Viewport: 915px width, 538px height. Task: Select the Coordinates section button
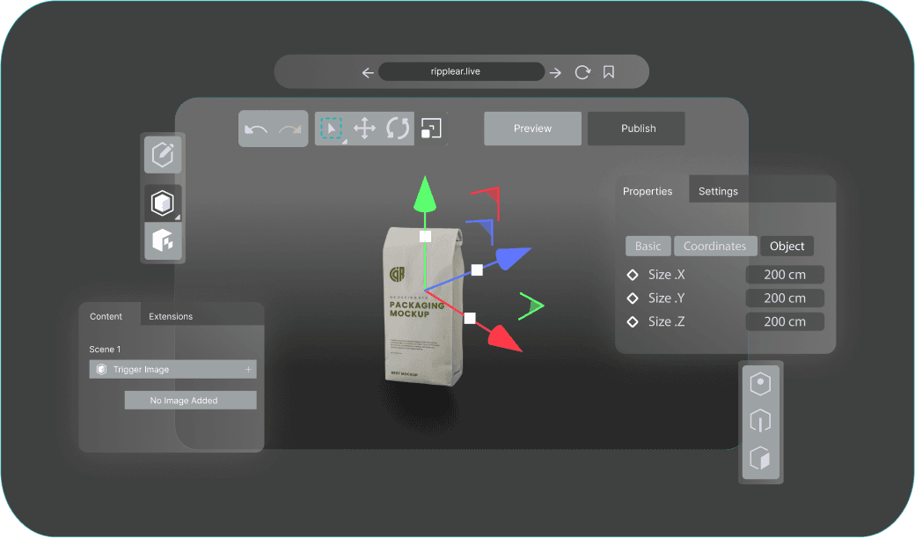pyautogui.click(x=714, y=247)
